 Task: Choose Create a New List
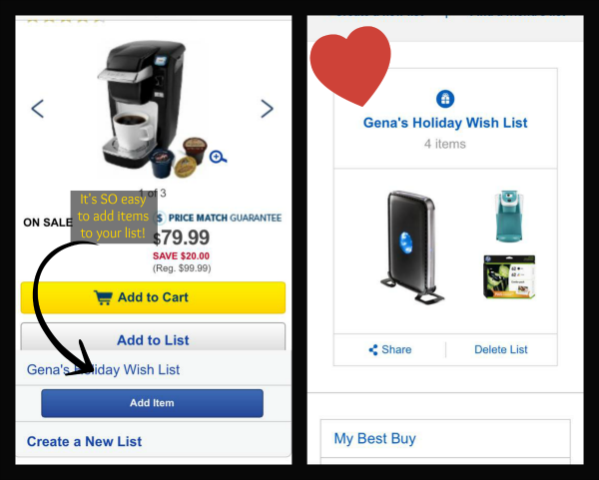pyautogui.click(x=84, y=441)
